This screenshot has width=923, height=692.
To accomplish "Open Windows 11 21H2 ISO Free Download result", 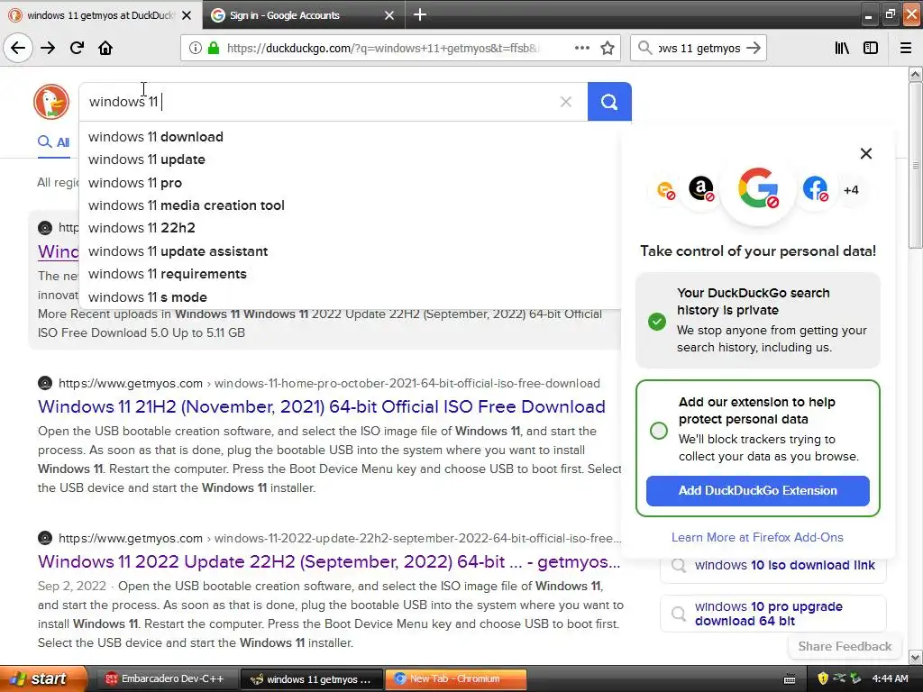I will click(x=322, y=406).
